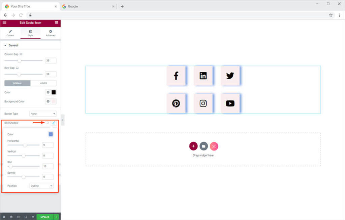This screenshot has height=220, width=345.
Task: Click the global color icon beside Color
Action: 48,92
